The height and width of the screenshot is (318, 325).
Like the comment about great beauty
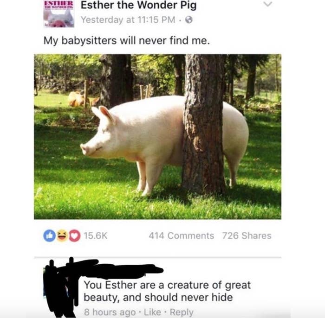152,312
